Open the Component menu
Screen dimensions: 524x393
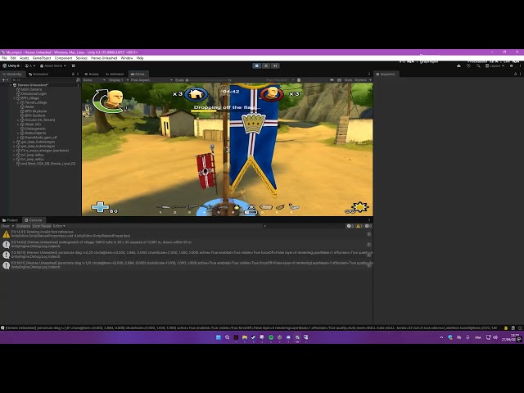pos(63,58)
